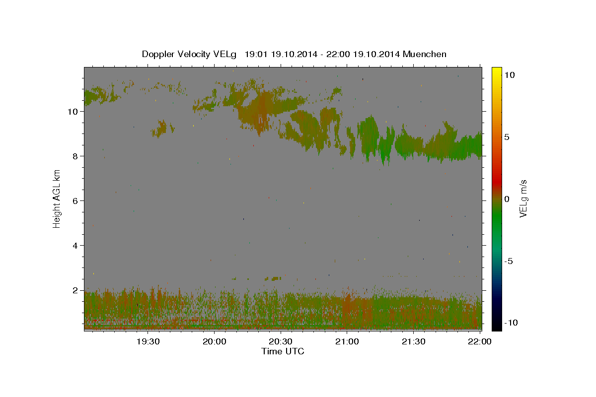Click the 'Muenchen' location label in title
The height and width of the screenshot is (397, 596).
coord(425,54)
